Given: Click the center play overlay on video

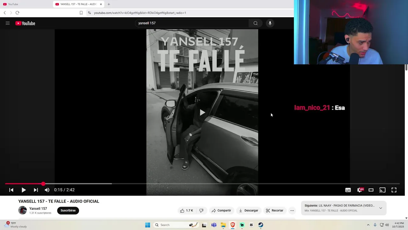Looking at the screenshot, I should [x=202, y=112].
